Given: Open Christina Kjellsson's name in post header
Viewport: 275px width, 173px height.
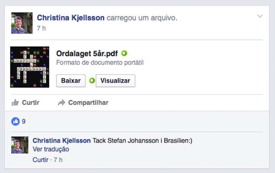Looking at the screenshot, I should click(x=70, y=18).
